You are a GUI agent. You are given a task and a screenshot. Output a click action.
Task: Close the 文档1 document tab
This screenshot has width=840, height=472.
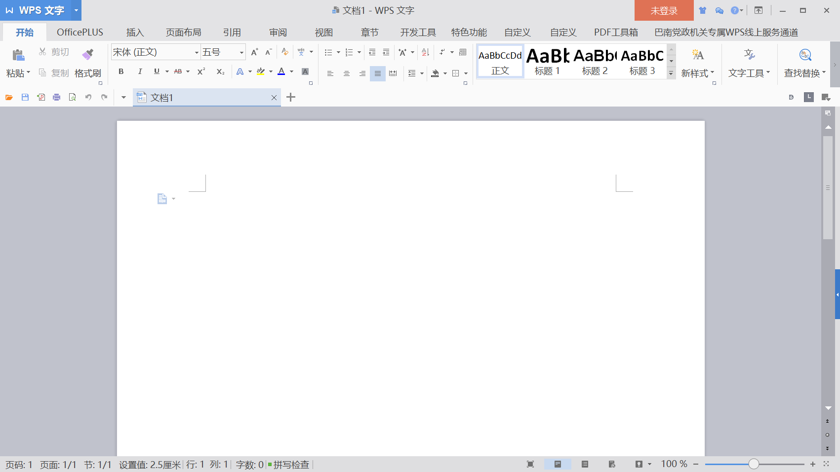[x=274, y=98]
